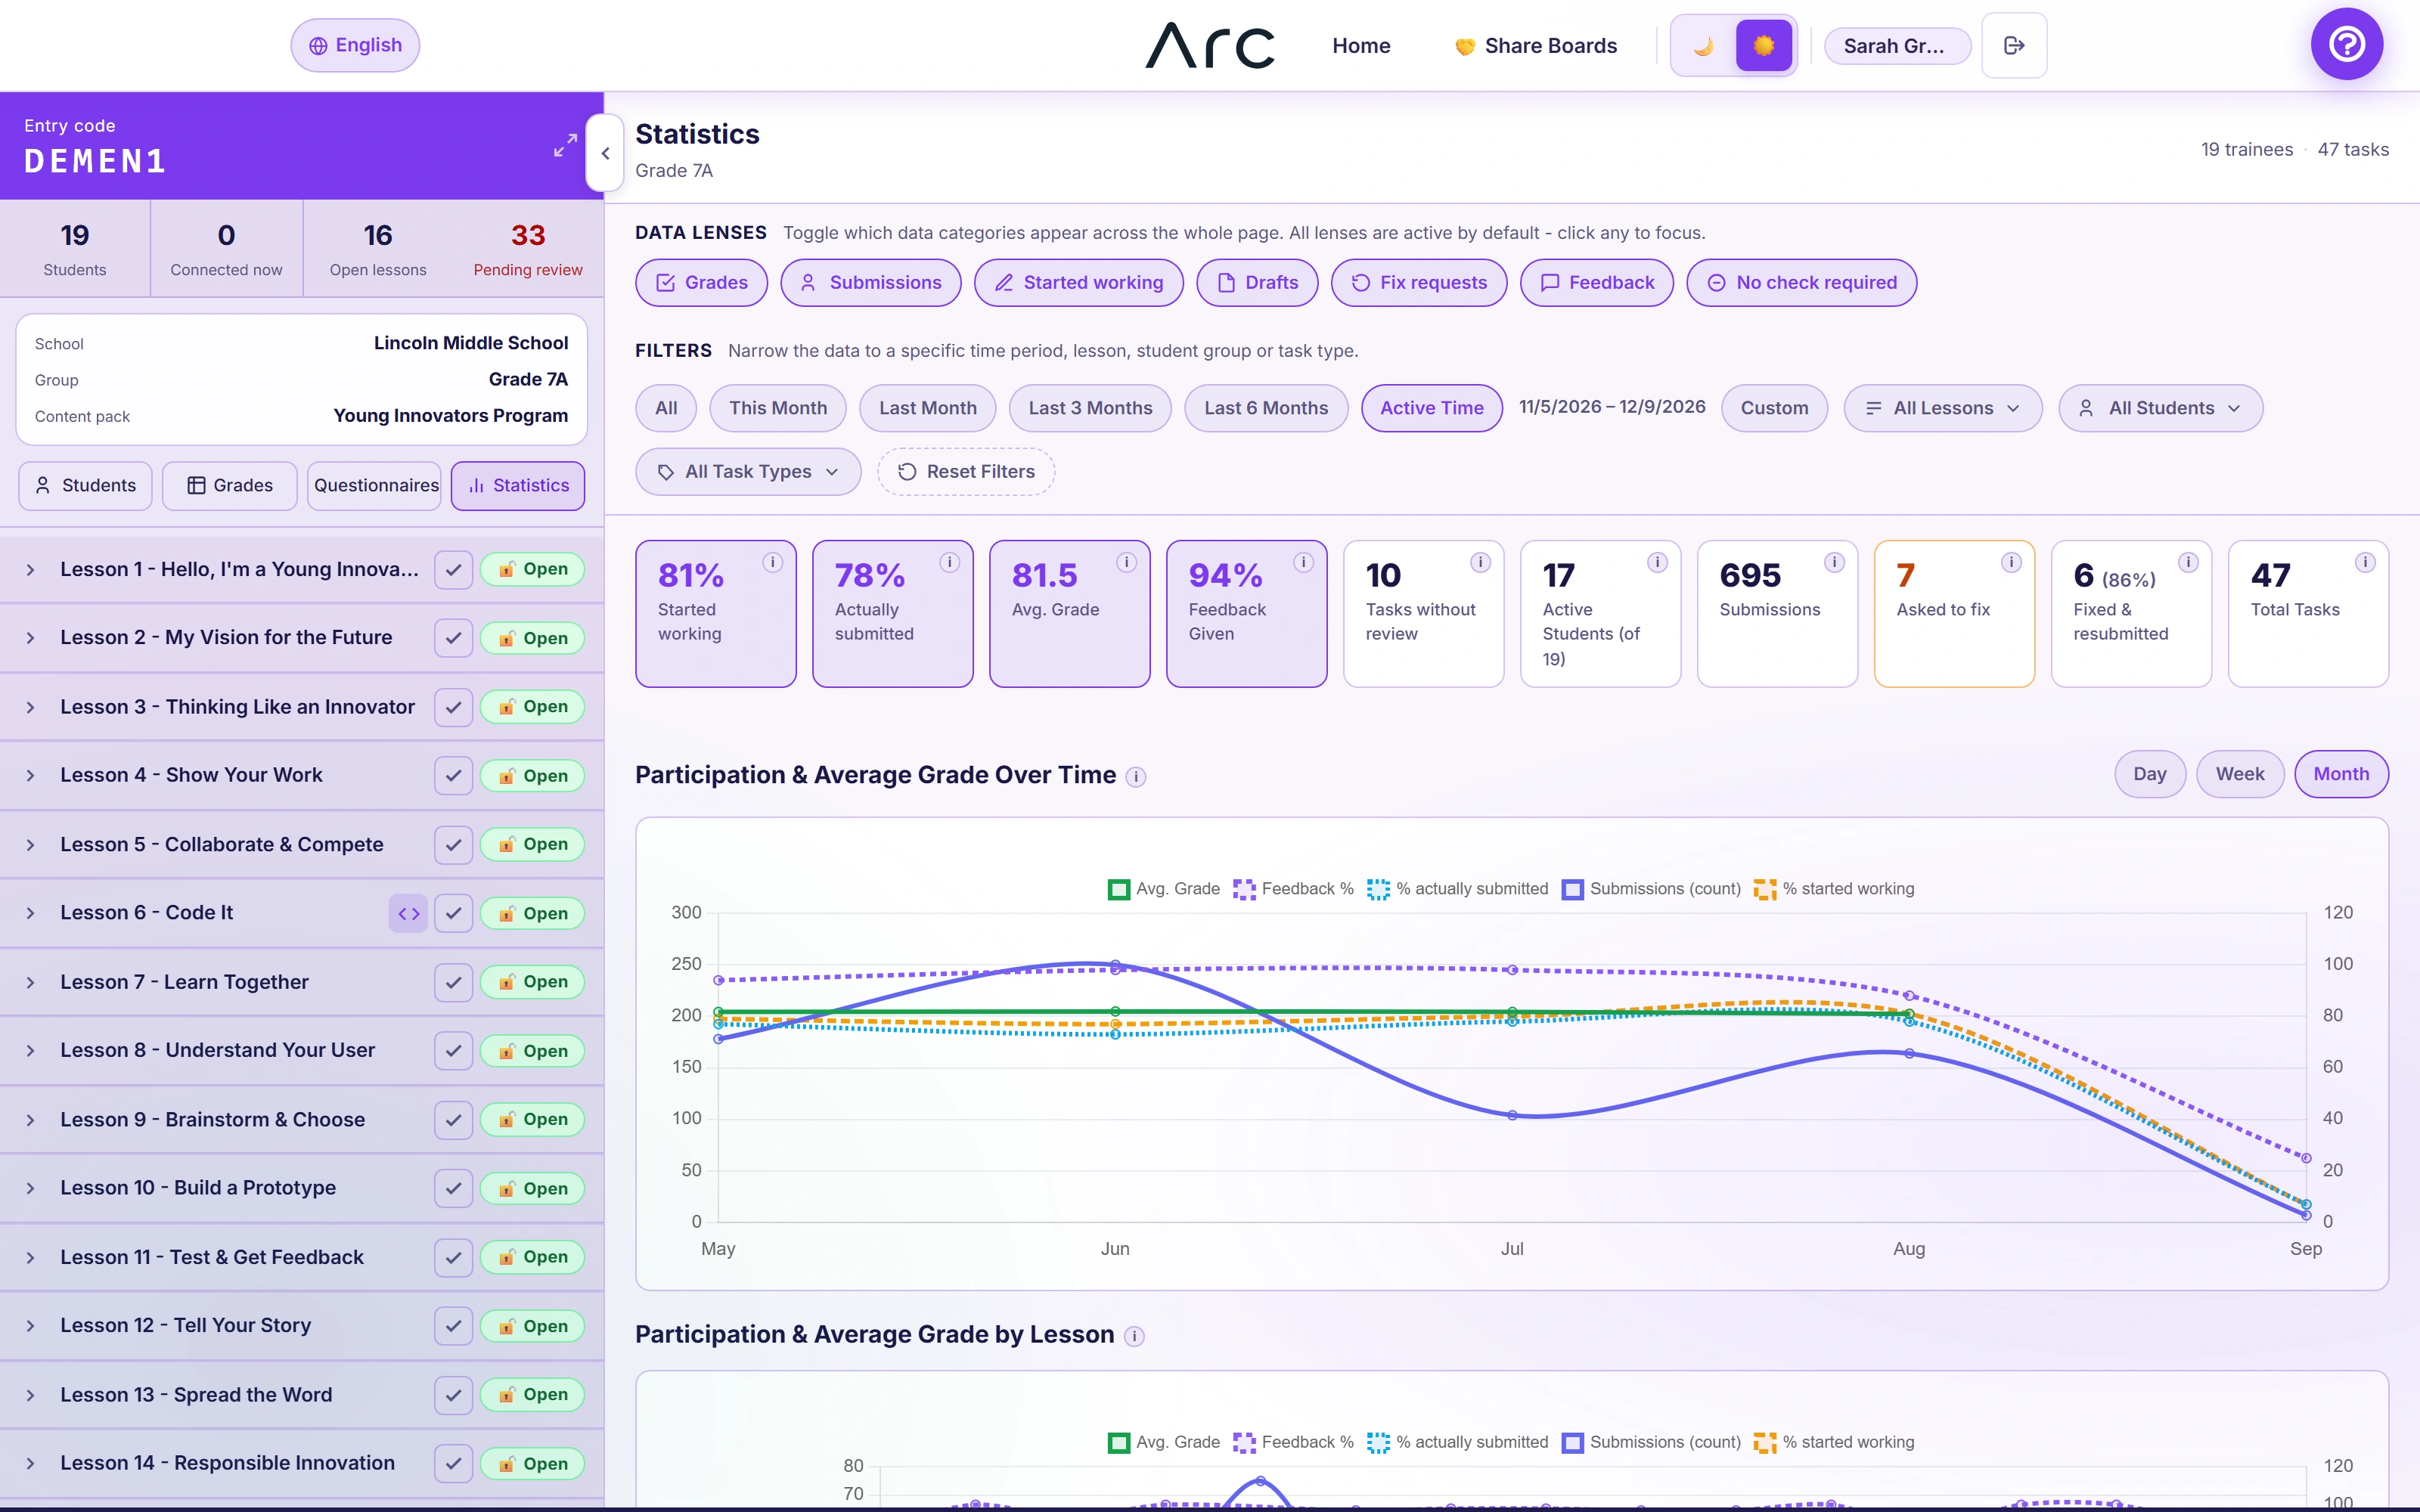Open the All Lessons dropdown

[1942, 408]
